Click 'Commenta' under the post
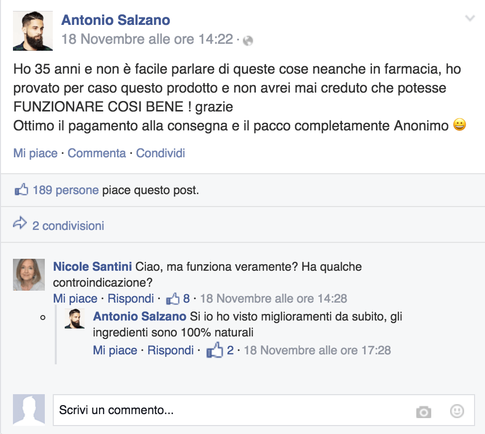 (97, 153)
